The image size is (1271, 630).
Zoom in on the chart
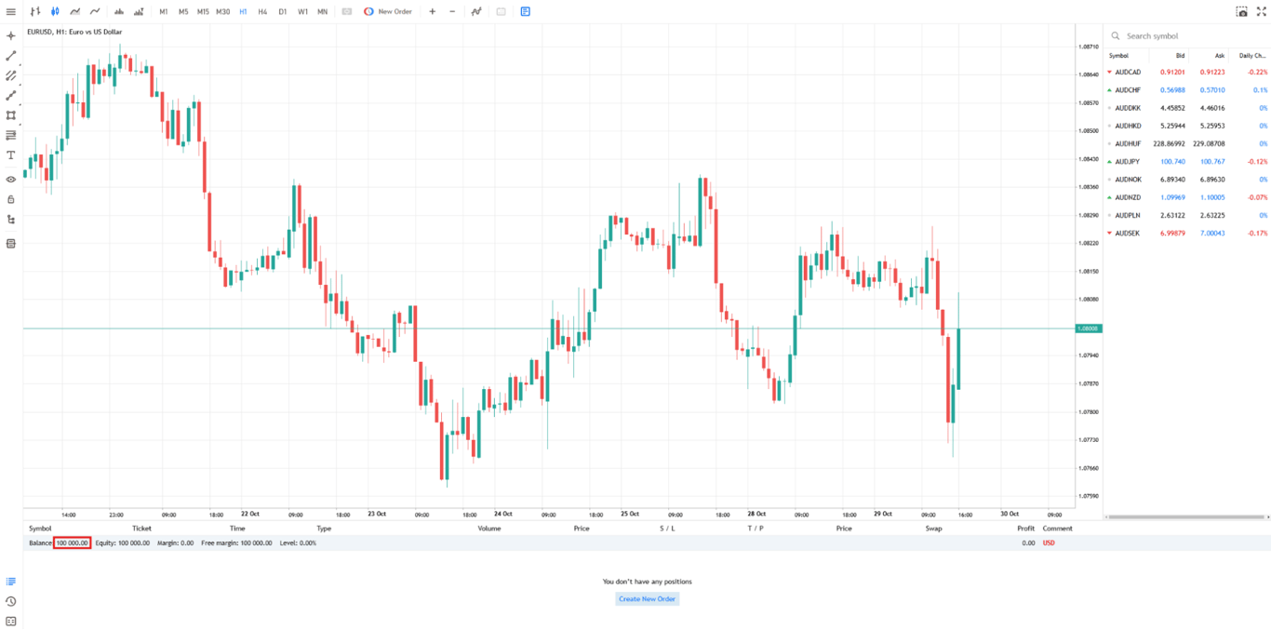point(432,11)
